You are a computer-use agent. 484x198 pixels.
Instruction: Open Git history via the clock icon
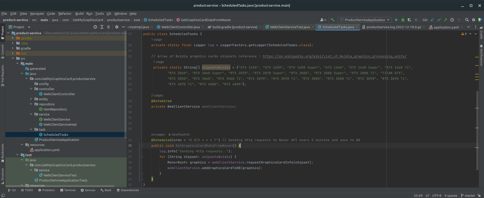point(452,20)
